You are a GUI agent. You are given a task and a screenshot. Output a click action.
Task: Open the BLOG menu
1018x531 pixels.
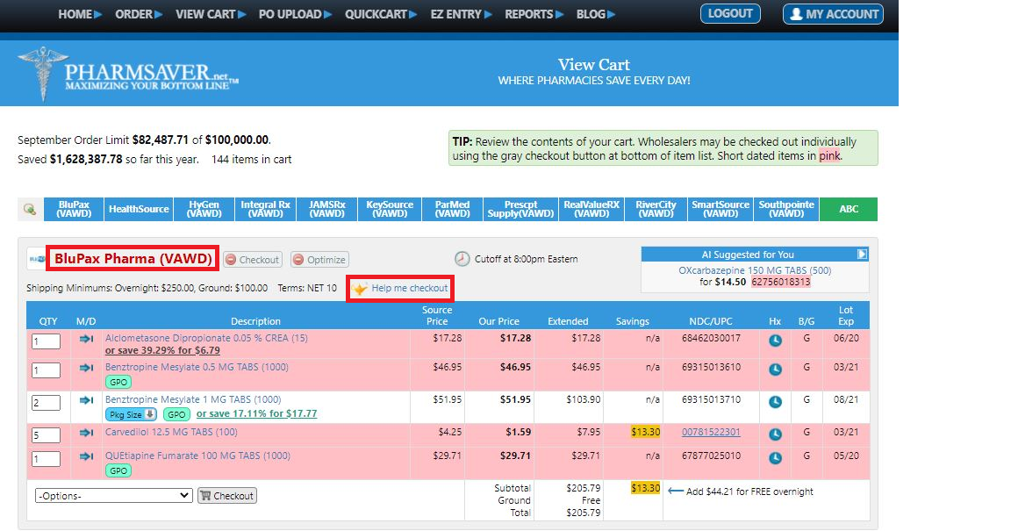595,14
